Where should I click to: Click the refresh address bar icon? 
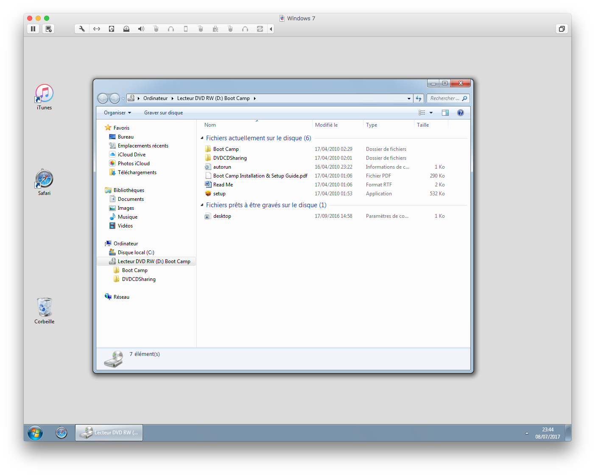(x=419, y=98)
